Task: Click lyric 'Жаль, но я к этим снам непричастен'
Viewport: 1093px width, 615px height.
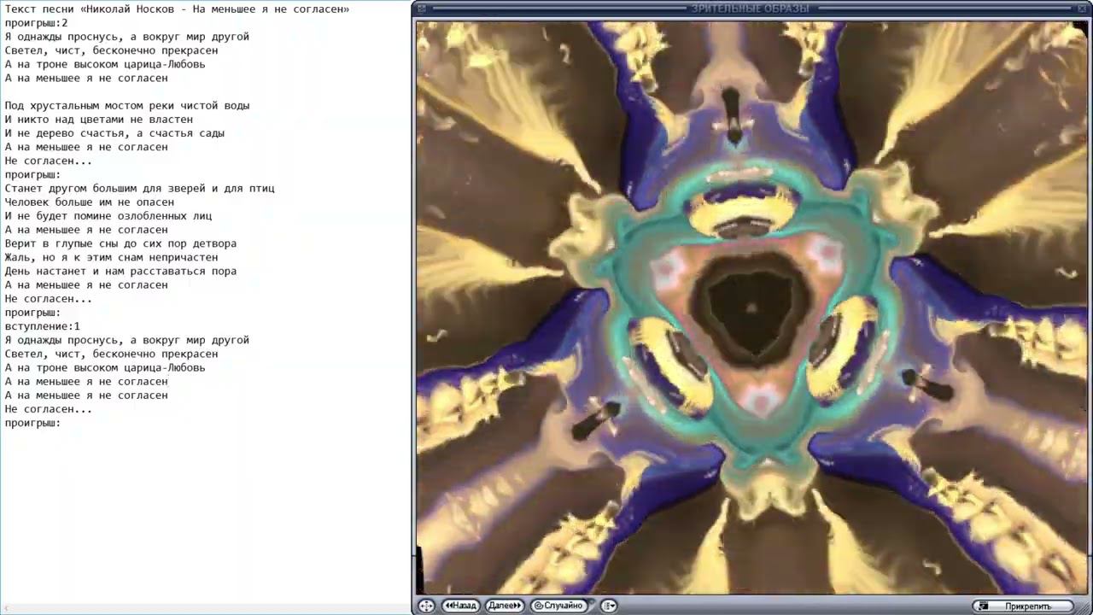Action: click(111, 257)
